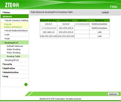The height and width of the screenshot is (102, 121).
Task: Open the Policy Routing page
Action: [14, 53]
